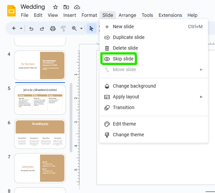
Task: Choose the Apply layout menu entry
Action: click(154, 97)
